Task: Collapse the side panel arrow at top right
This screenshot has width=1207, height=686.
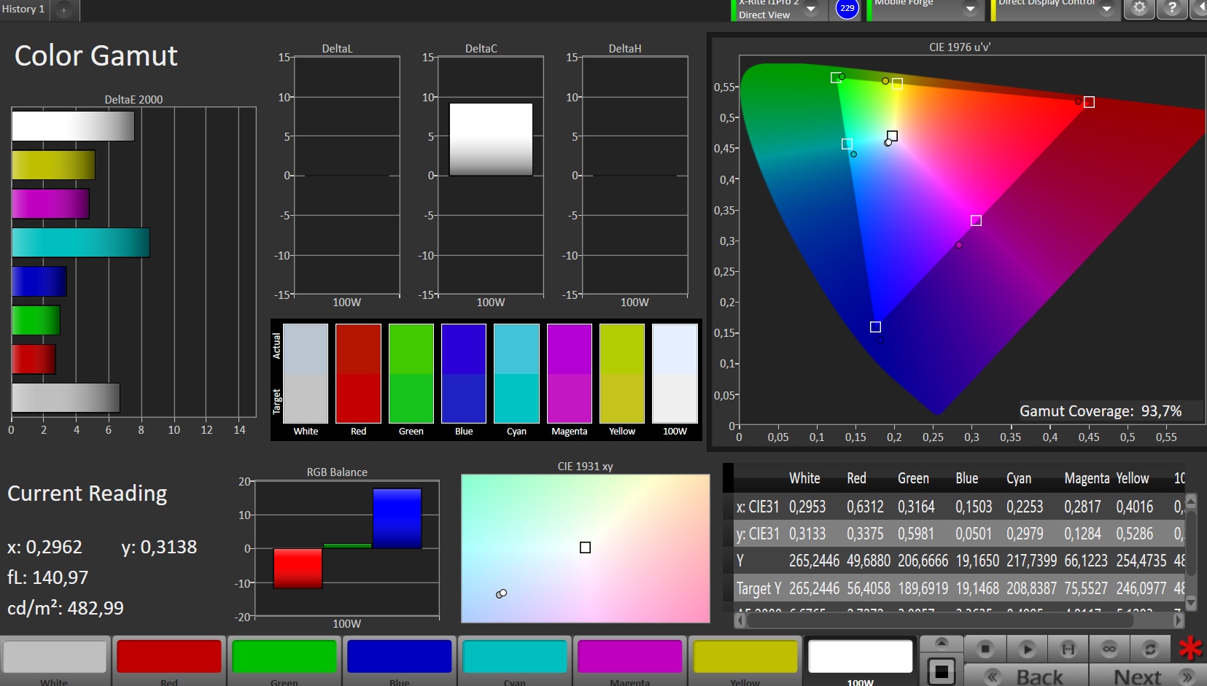Action: 1200,9
